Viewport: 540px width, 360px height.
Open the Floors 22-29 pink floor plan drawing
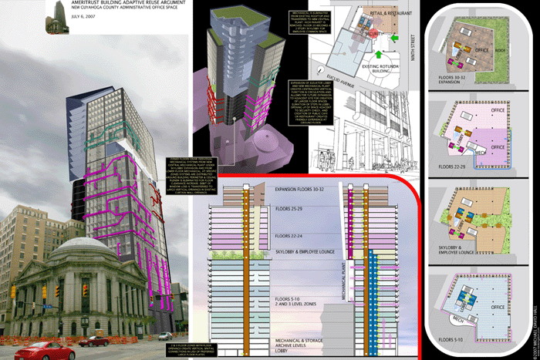[476, 135]
